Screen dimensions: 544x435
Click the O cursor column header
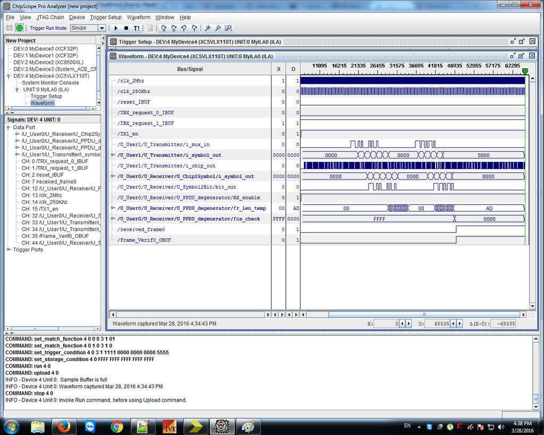pyautogui.click(x=293, y=69)
